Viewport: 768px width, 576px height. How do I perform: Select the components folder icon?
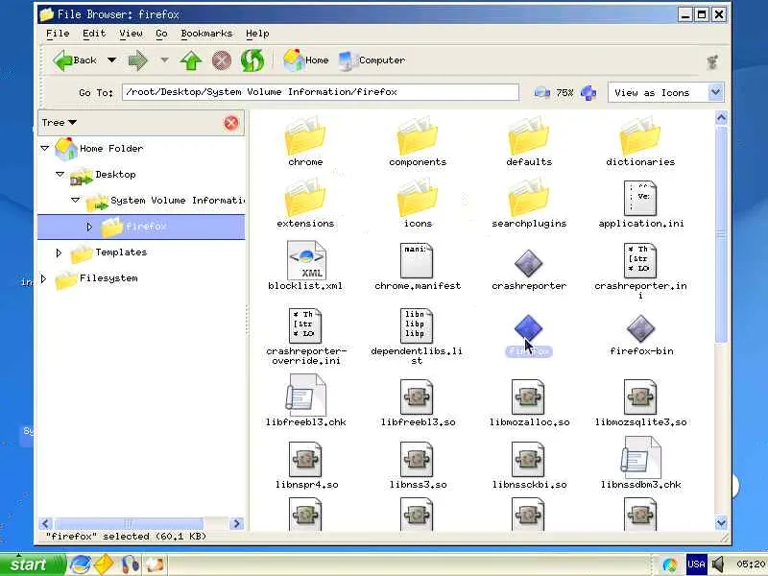tap(418, 135)
